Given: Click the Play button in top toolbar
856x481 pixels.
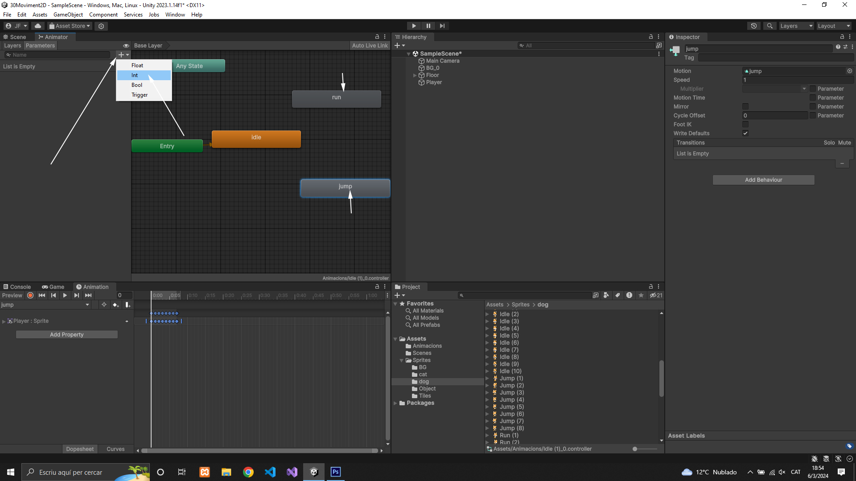Looking at the screenshot, I should (414, 26).
